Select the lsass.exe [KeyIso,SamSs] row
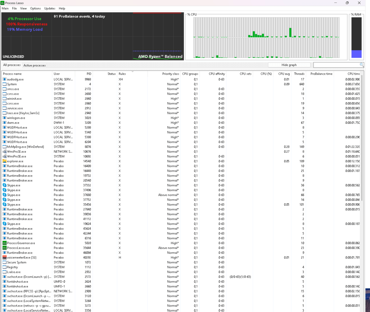Image resolution: width=370 pixels, height=312 pixels. [181, 113]
